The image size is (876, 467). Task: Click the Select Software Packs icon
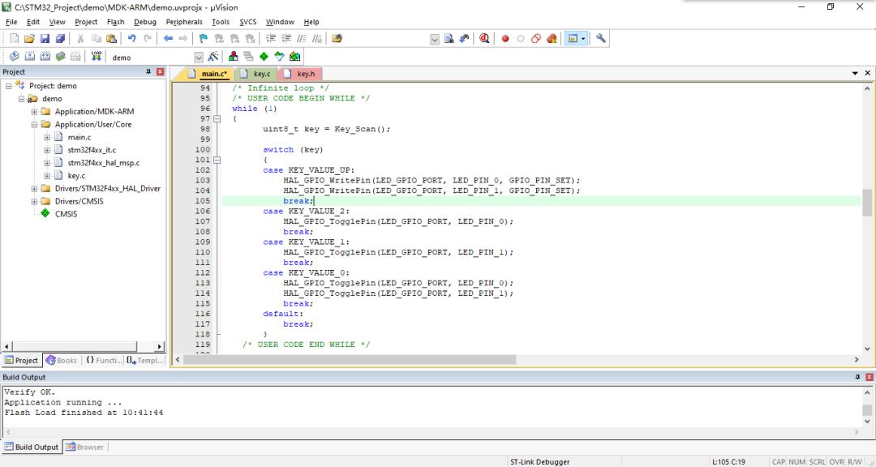pos(279,57)
